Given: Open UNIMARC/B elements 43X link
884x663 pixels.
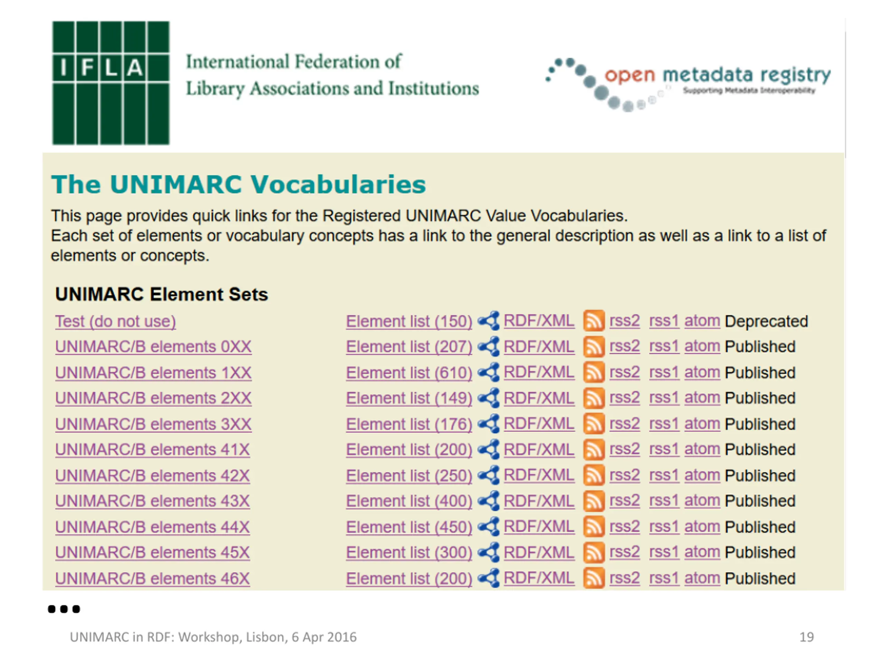Looking at the screenshot, I should pyautogui.click(x=153, y=501).
